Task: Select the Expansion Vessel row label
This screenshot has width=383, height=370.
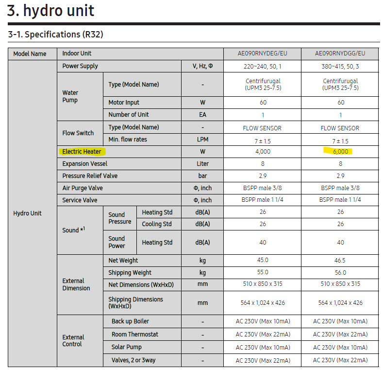Action: click(85, 164)
